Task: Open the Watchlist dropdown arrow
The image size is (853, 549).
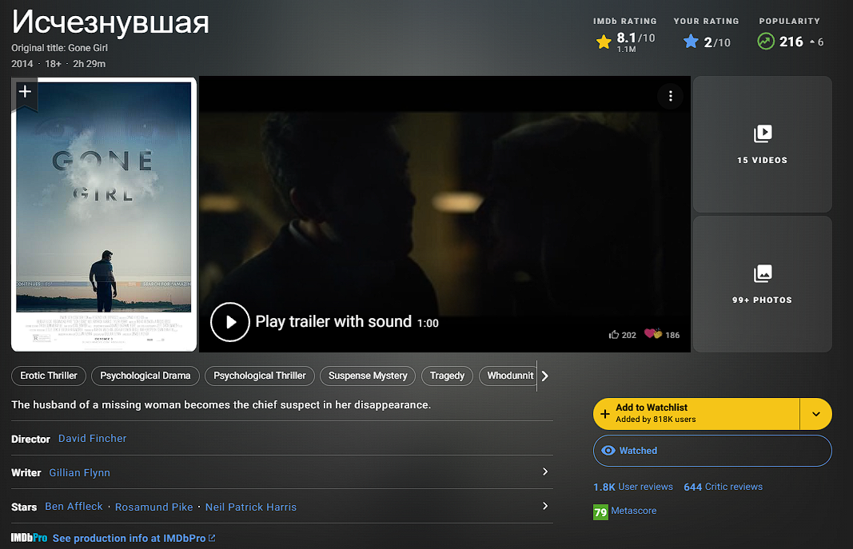Action: click(816, 414)
